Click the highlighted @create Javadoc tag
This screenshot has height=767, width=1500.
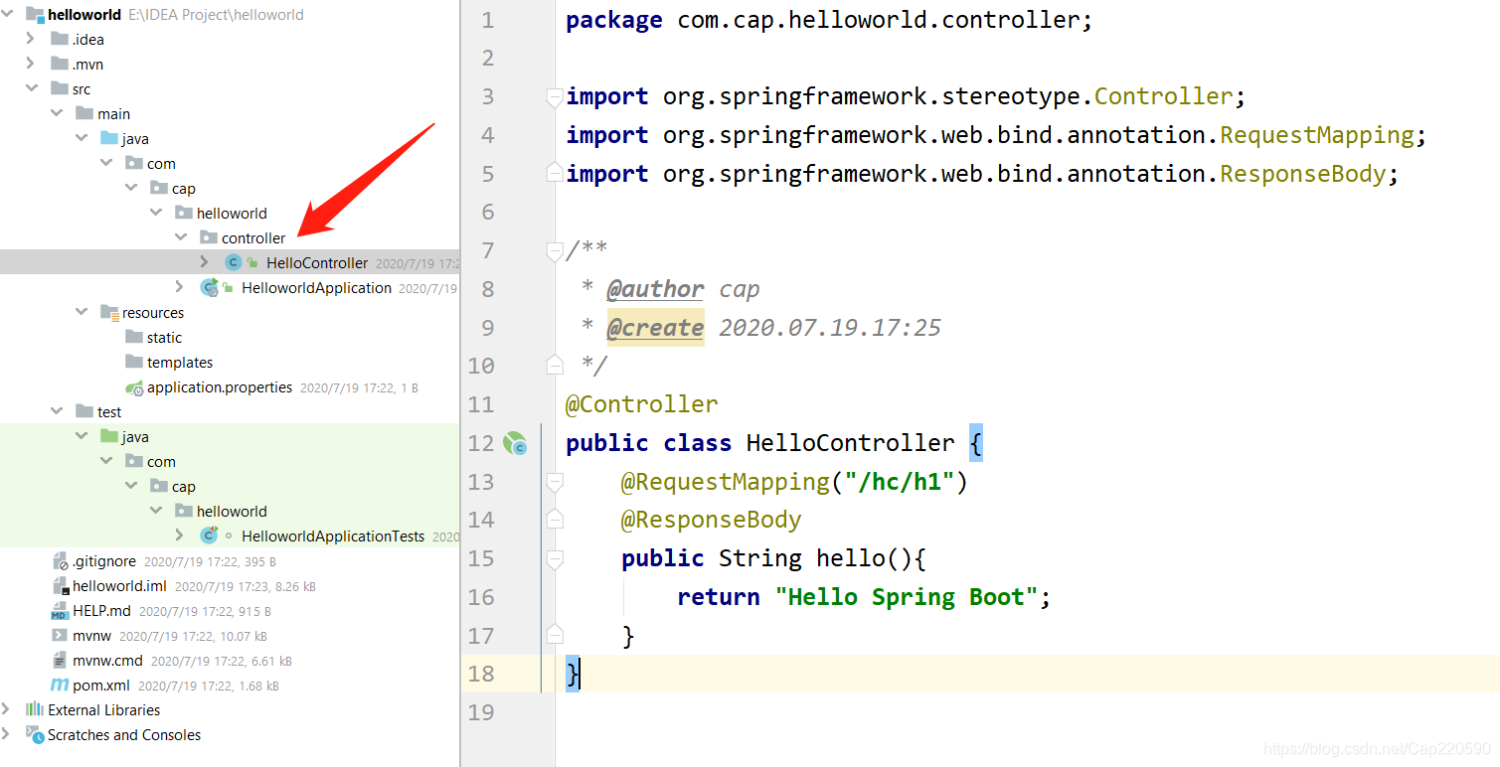tap(655, 328)
